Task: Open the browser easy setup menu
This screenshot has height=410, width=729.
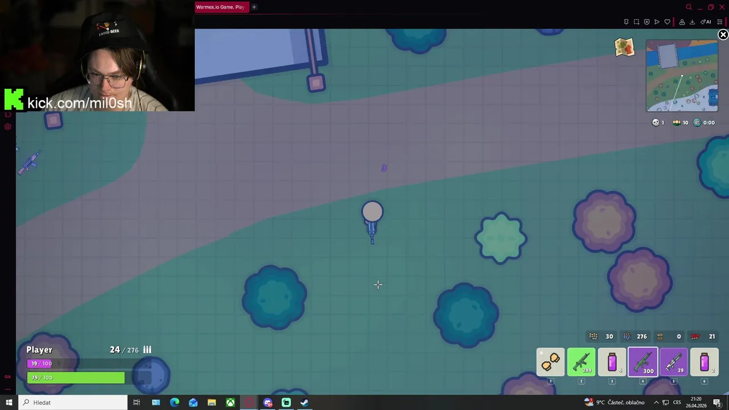Action: coord(719,22)
